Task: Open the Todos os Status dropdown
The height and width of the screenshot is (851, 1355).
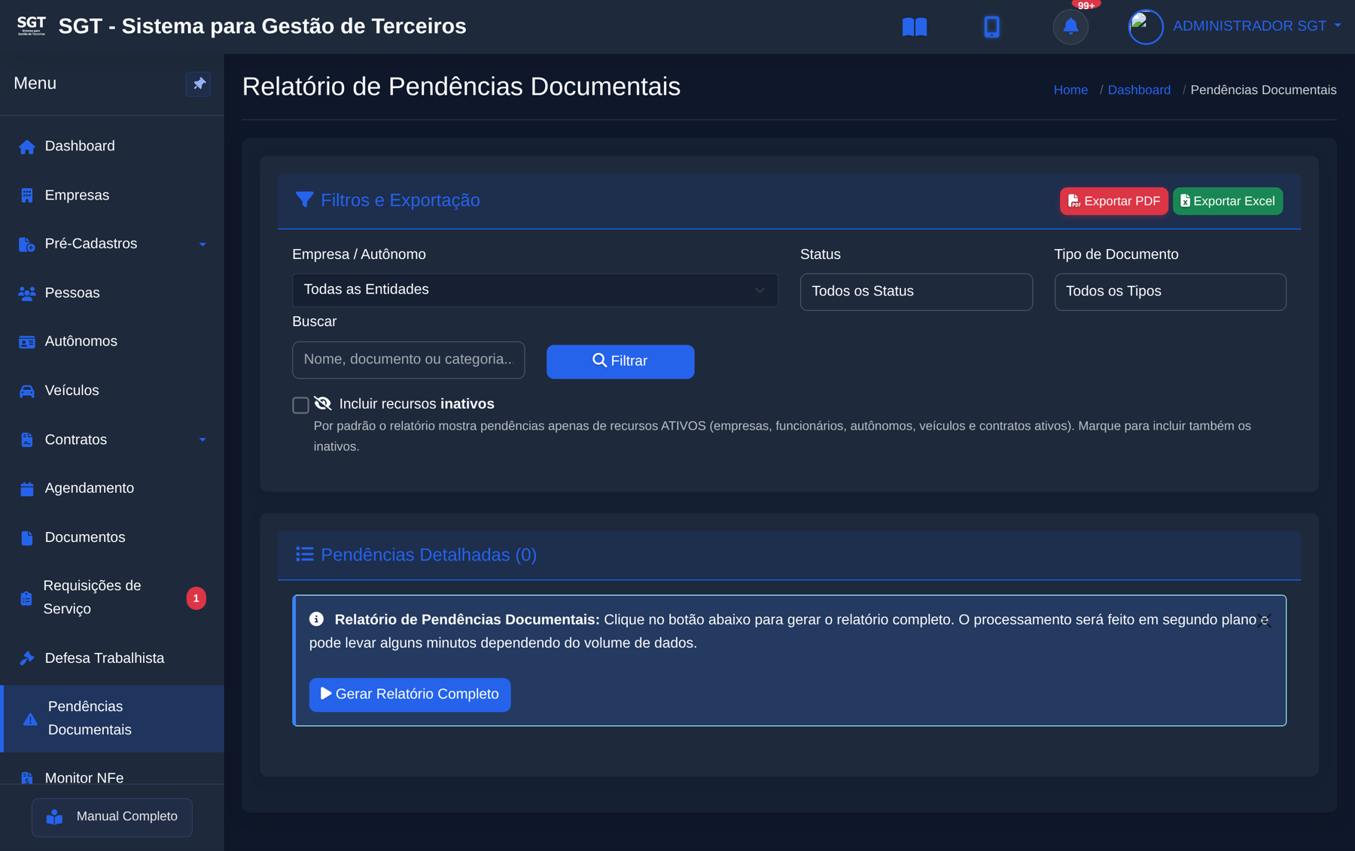Action: click(916, 291)
